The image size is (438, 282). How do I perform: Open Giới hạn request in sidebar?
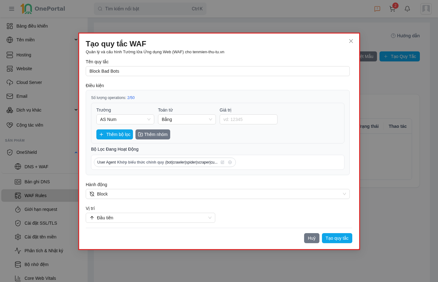coord(41,209)
